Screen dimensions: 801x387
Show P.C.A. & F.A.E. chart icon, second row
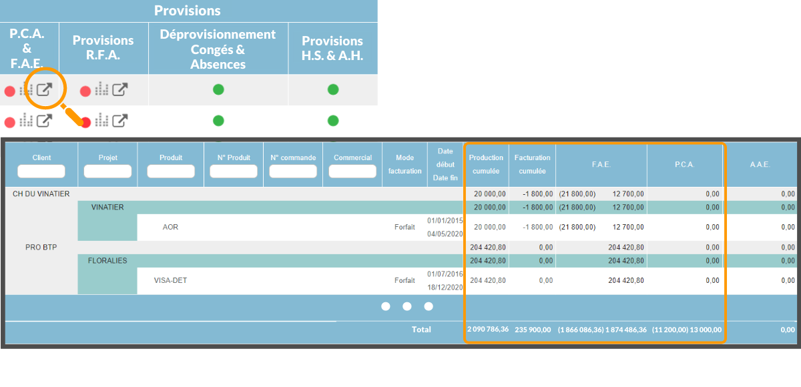(26, 121)
